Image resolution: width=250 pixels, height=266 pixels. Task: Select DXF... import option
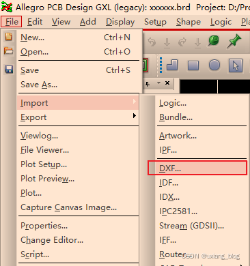coord(197,168)
